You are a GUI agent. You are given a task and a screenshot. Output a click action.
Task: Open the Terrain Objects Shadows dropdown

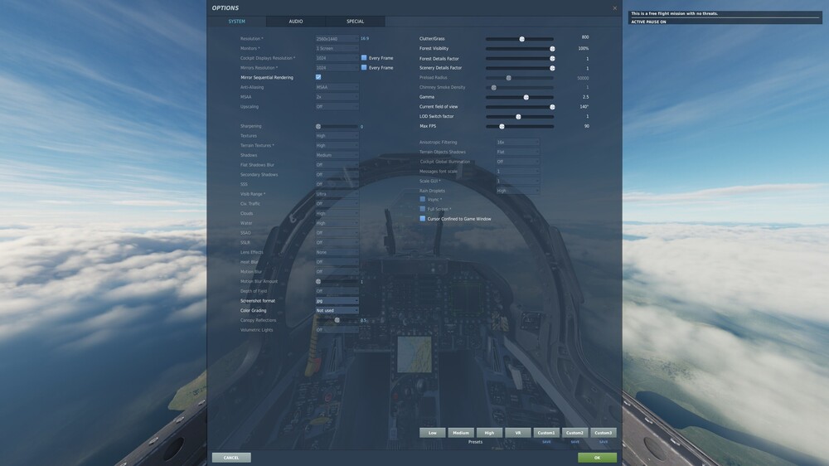[517, 152]
